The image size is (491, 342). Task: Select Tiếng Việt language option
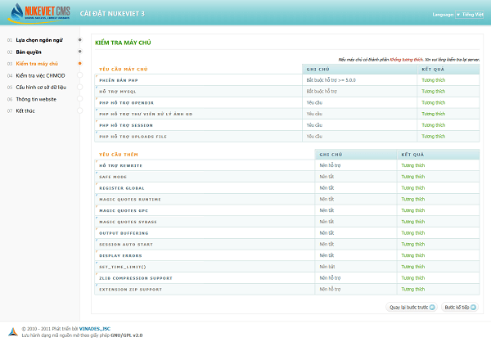(x=474, y=15)
